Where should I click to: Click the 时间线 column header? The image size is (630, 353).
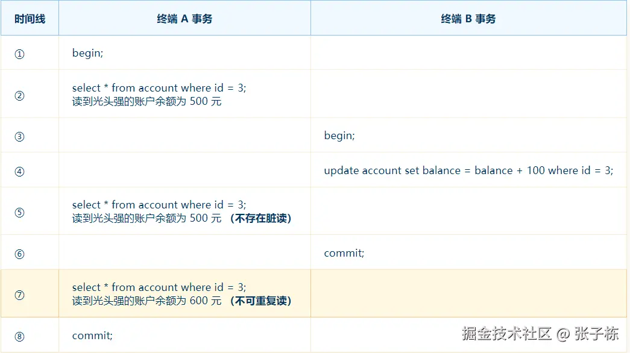[x=30, y=19]
